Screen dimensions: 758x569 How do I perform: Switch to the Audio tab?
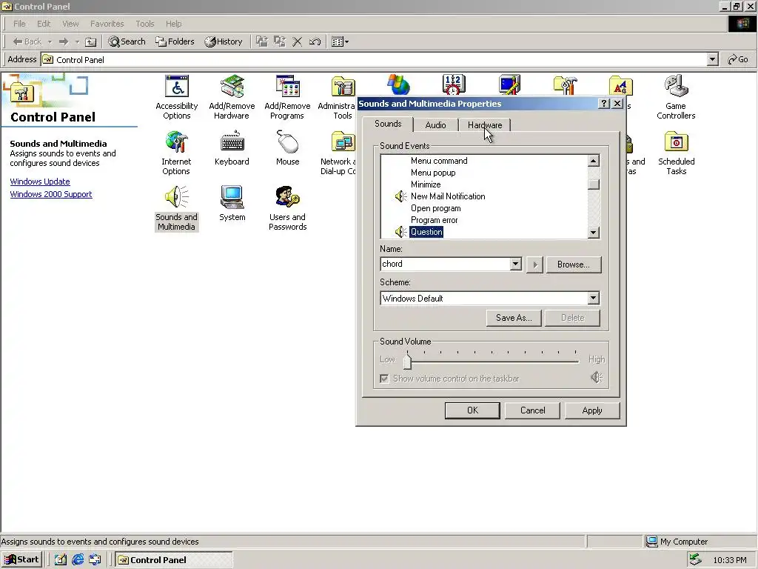tap(435, 124)
